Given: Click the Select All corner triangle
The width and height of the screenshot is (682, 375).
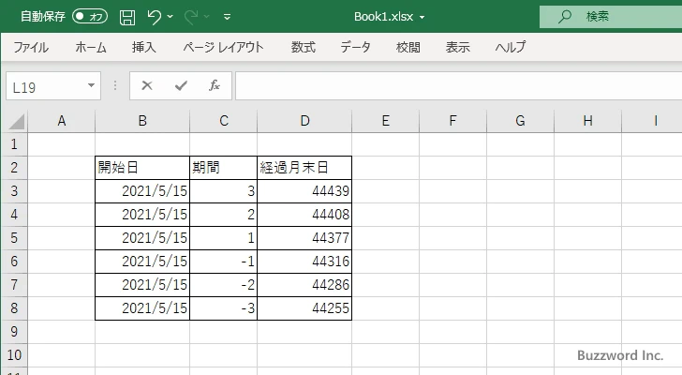Looking at the screenshot, I should [x=16, y=121].
